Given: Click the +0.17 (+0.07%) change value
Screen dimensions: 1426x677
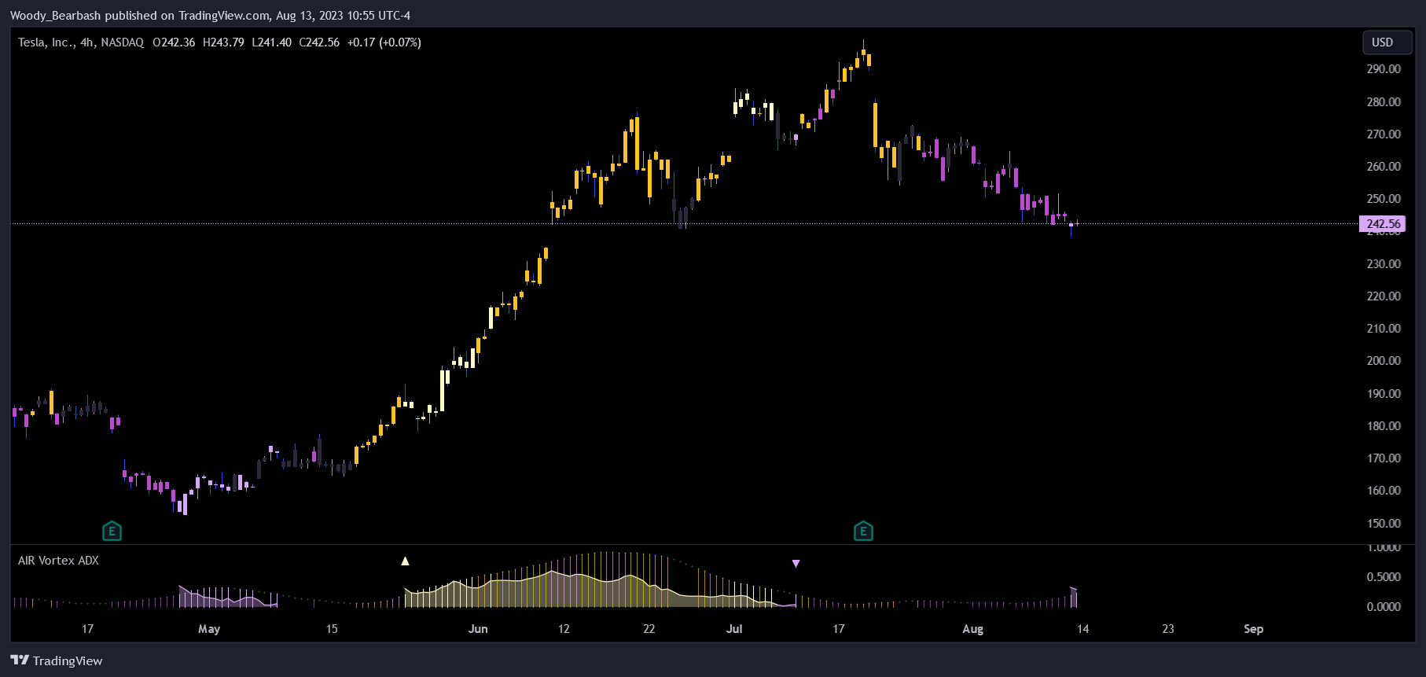Looking at the screenshot, I should pyautogui.click(x=384, y=42).
